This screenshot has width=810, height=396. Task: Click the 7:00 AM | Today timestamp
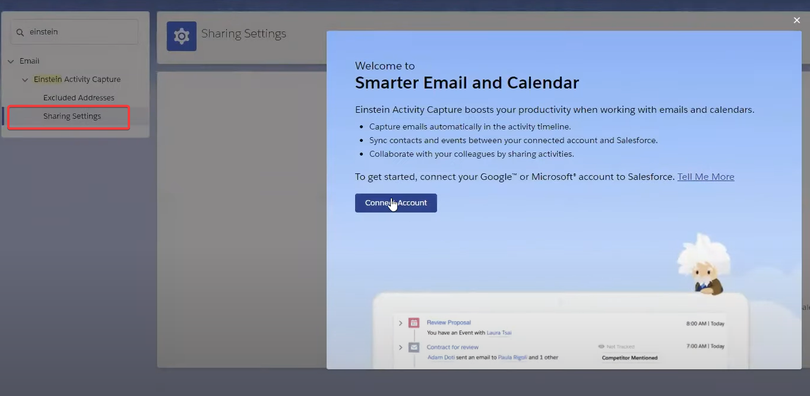coord(705,346)
